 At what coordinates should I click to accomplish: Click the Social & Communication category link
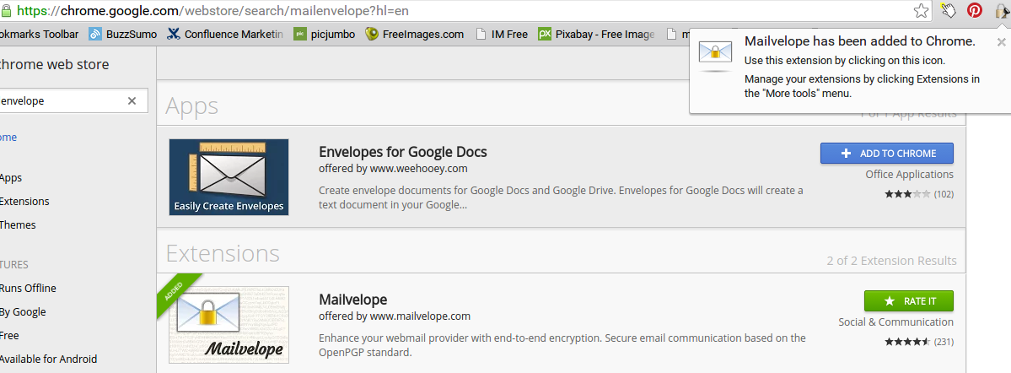[x=895, y=322]
